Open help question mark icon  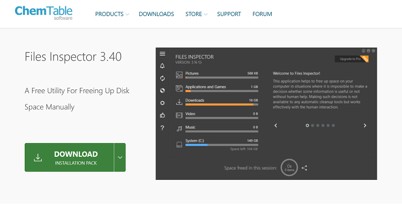click(x=162, y=128)
